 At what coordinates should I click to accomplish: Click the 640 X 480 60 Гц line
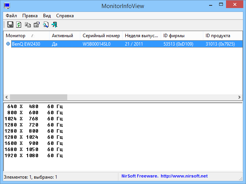pyautogui.click(x=35, y=107)
